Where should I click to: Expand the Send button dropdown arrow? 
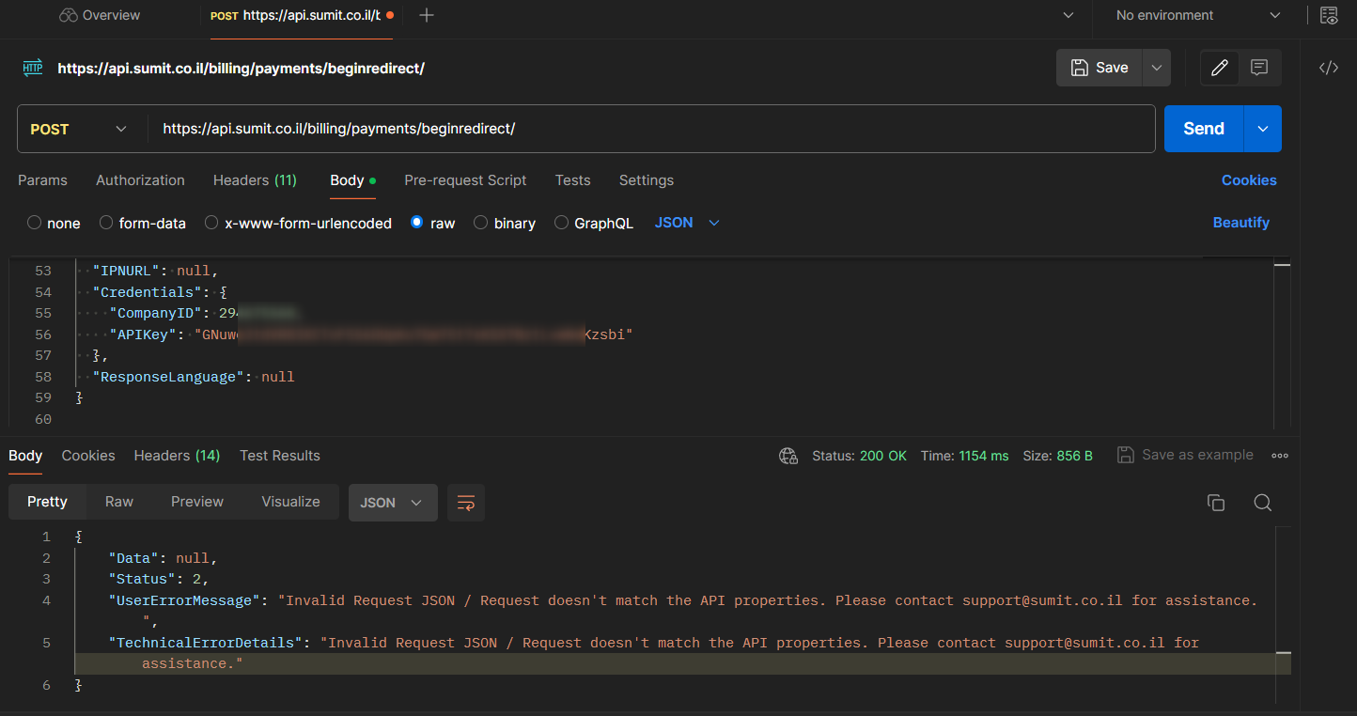click(1263, 129)
